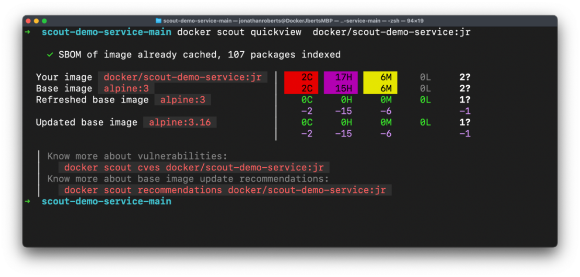Click the folder icon in the title bar
The image size is (580, 277).
[159, 21]
